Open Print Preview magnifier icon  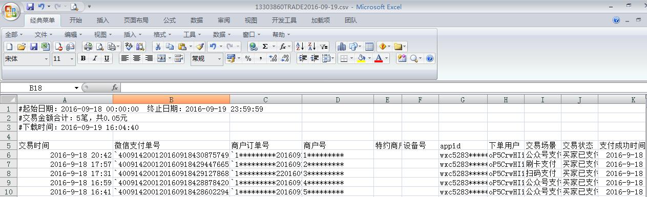[100, 46]
